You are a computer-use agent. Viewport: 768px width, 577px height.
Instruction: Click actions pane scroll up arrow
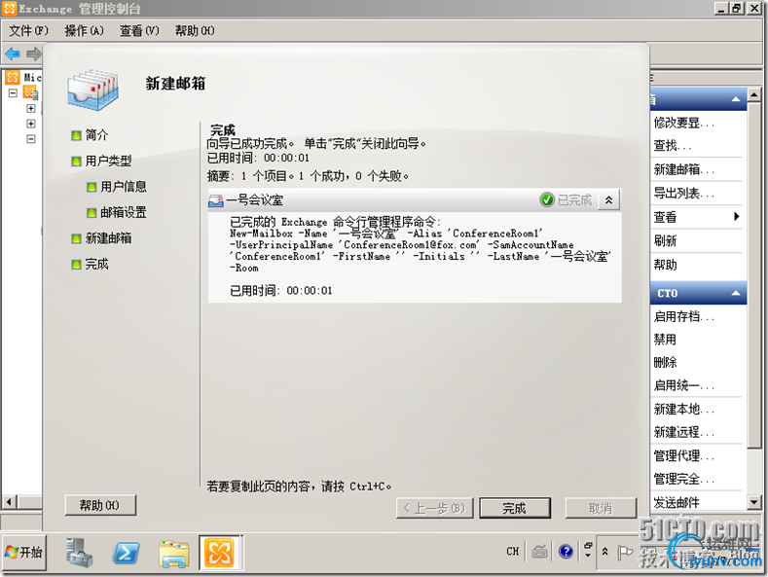[x=754, y=93]
